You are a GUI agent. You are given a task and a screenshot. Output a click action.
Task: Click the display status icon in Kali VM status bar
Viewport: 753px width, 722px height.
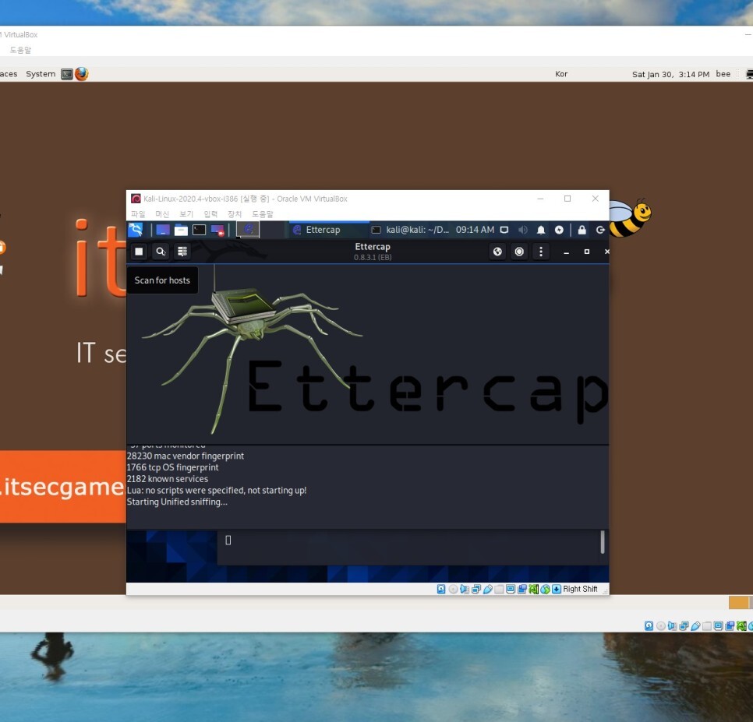coord(511,589)
